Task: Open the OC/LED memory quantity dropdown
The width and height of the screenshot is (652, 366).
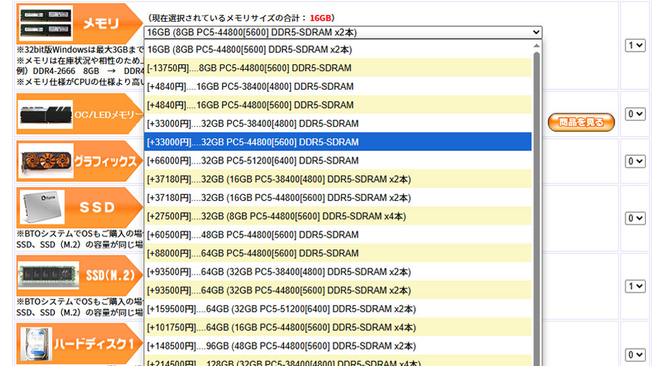Action: (635, 114)
